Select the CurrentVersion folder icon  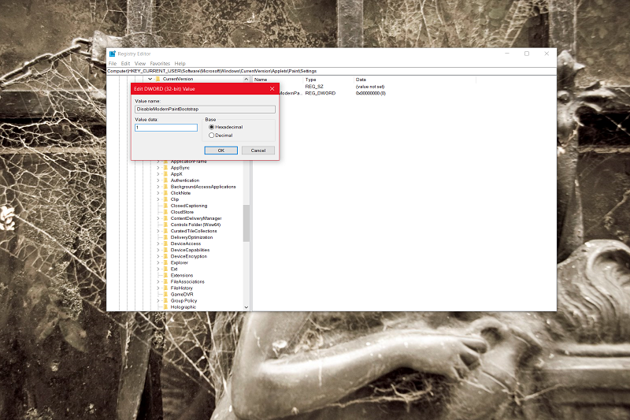(x=158, y=79)
